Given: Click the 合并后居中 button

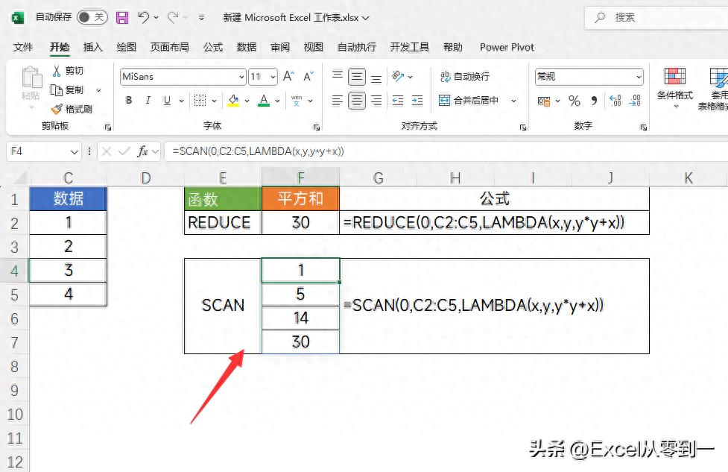Looking at the screenshot, I should pyautogui.click(x=469, y=101).
